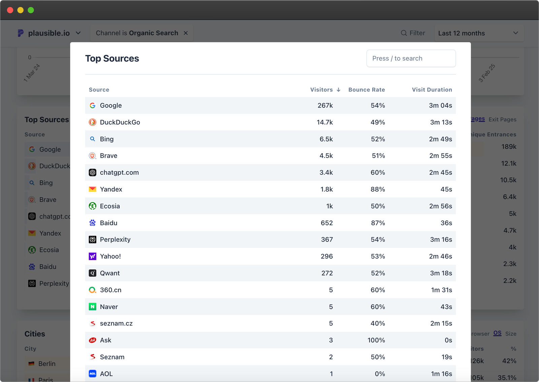The height and width of the screenshot is (382, 539).
Task: Open the site switcher next to plausible.io
Action: [78, 33]
